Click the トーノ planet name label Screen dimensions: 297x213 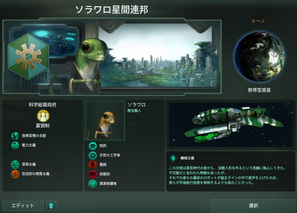(258, 21)
